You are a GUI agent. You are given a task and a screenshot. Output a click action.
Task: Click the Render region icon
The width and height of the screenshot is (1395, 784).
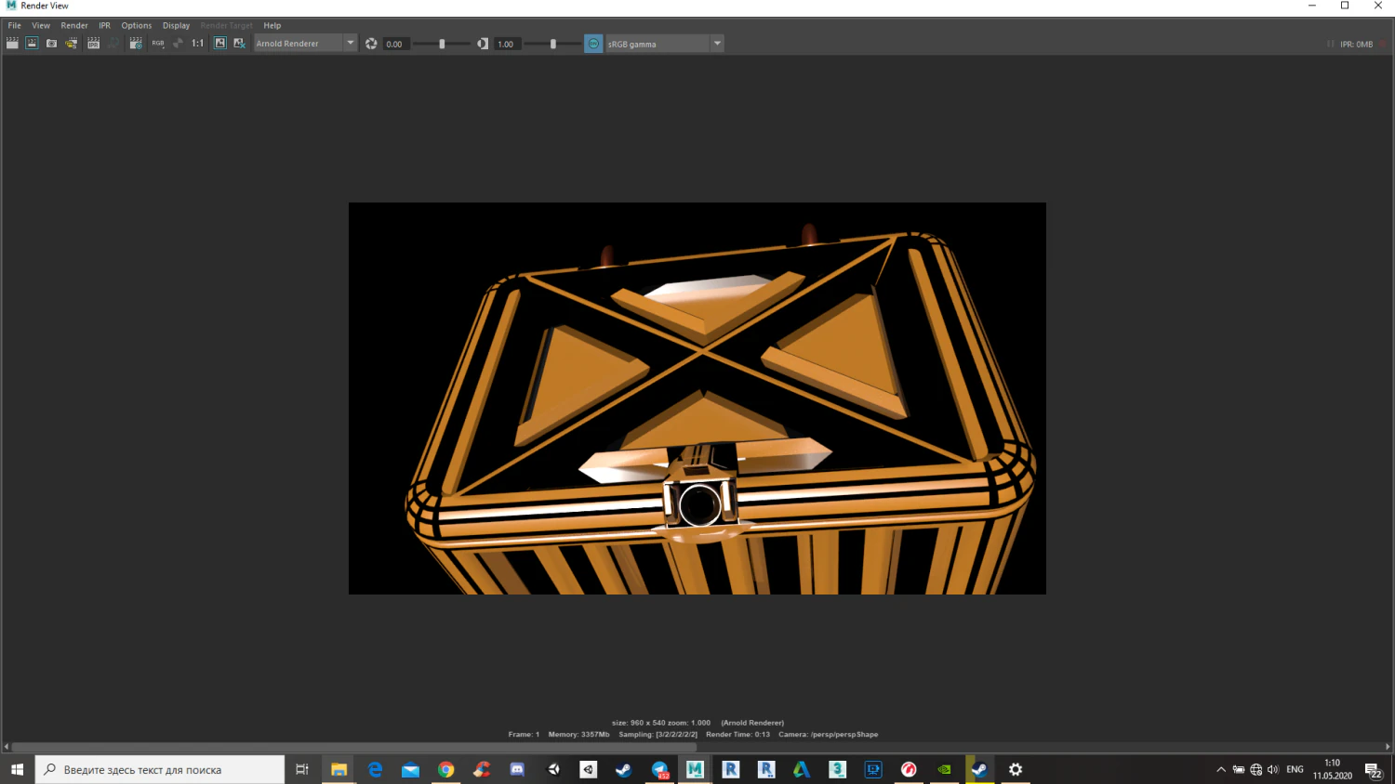point(32,44)
